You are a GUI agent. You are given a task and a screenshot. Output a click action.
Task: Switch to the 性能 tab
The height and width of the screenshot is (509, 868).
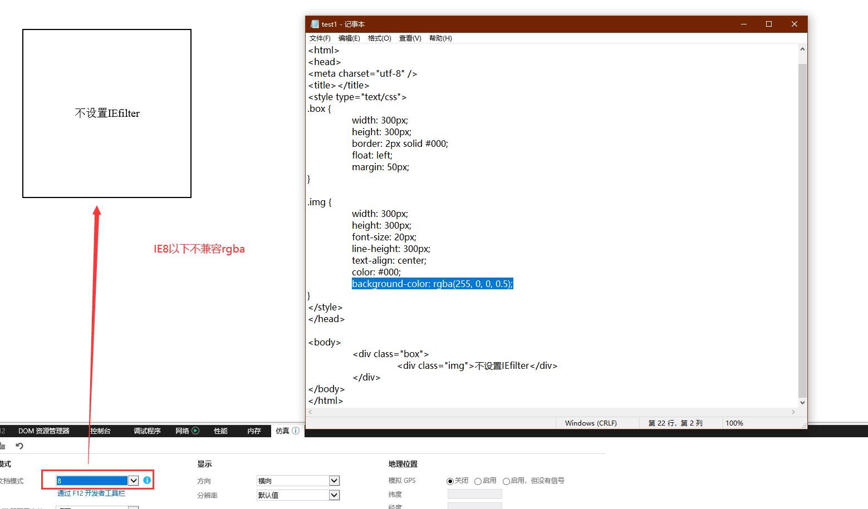(x=220, y=431)
